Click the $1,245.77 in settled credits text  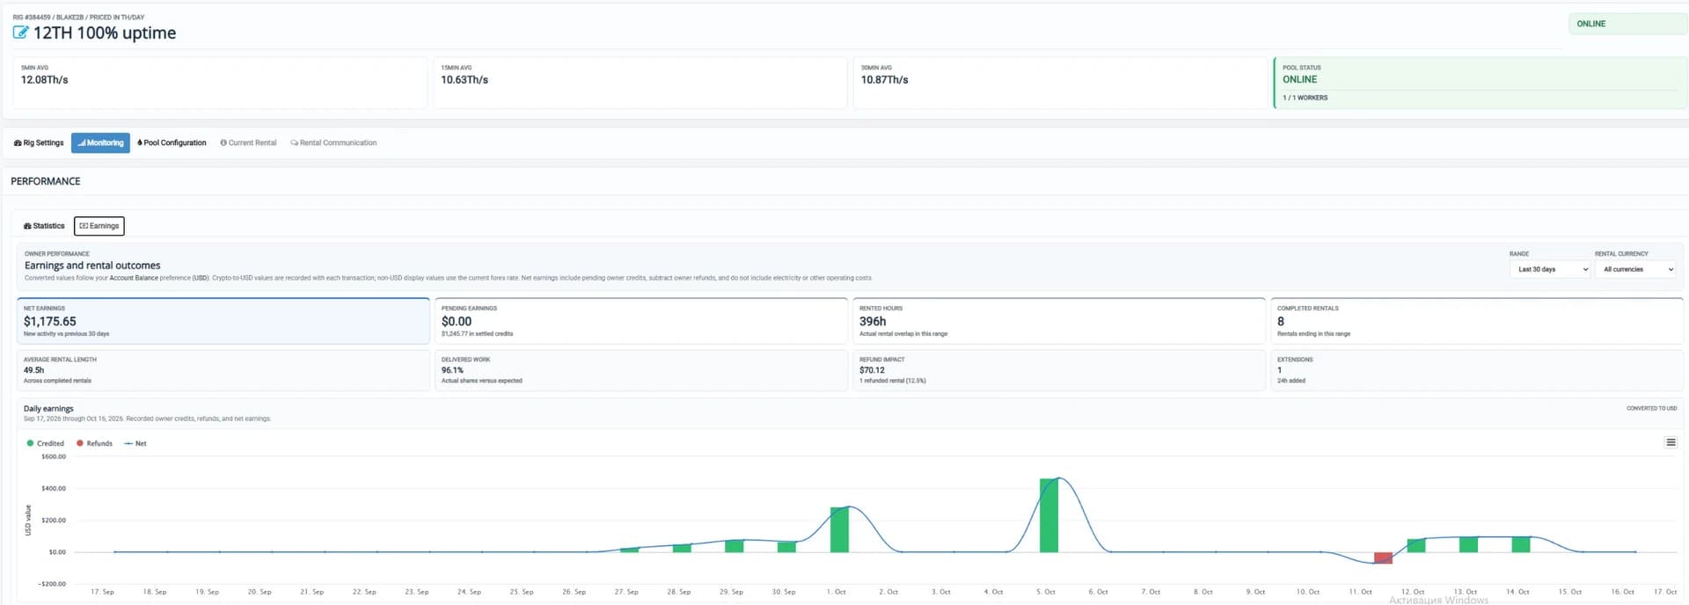(477, 334)
